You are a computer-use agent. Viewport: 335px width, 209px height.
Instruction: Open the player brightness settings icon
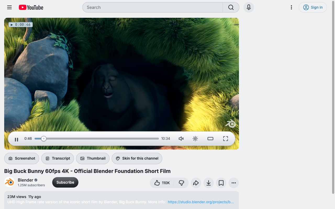pos(195,138)
